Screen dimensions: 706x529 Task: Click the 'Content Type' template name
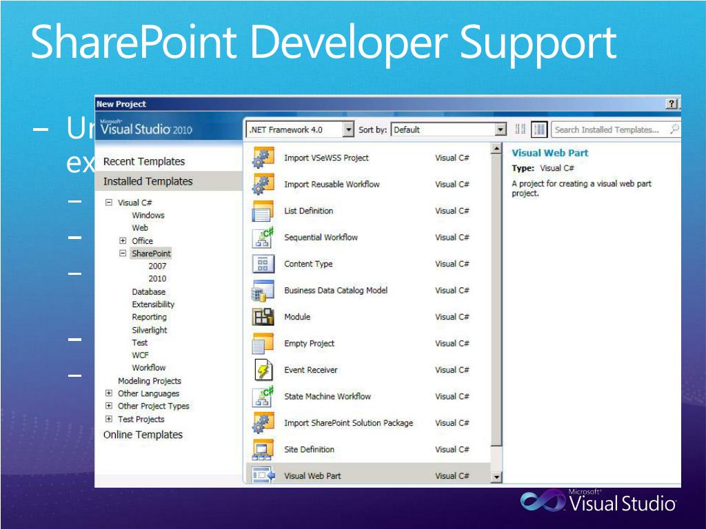(308, 264)
